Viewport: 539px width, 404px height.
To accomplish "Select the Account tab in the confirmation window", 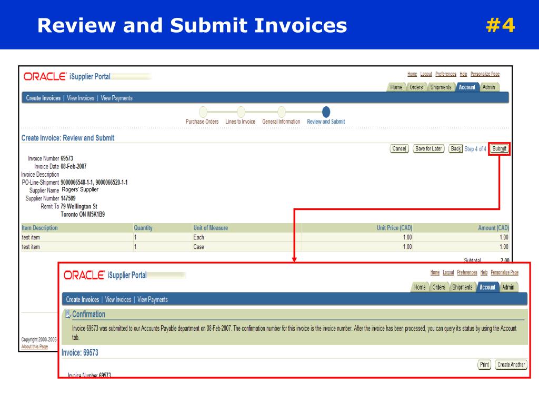I will (487, 287).
